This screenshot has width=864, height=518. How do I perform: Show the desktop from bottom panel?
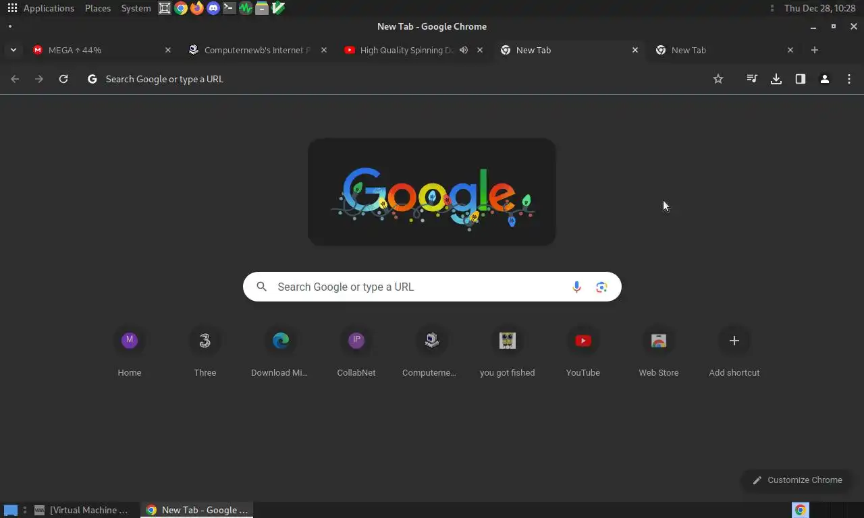10,510
